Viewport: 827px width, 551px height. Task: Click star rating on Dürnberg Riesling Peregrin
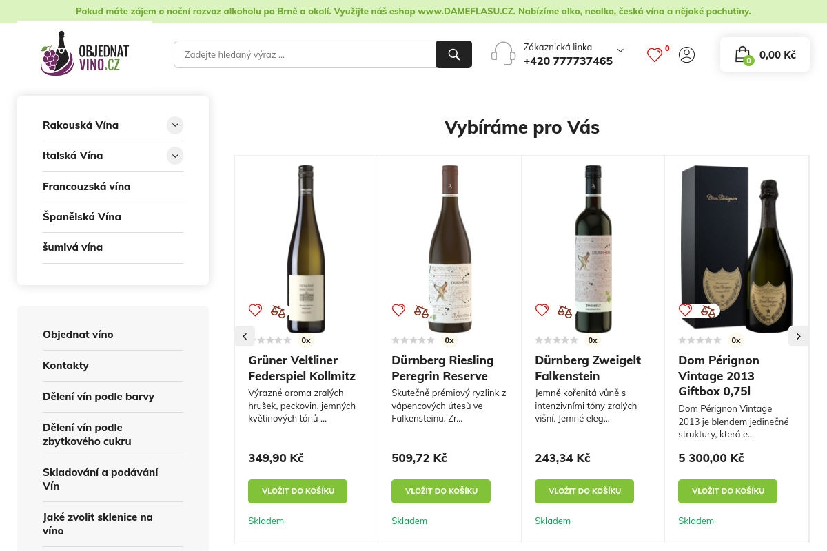(x=413, y=340)
